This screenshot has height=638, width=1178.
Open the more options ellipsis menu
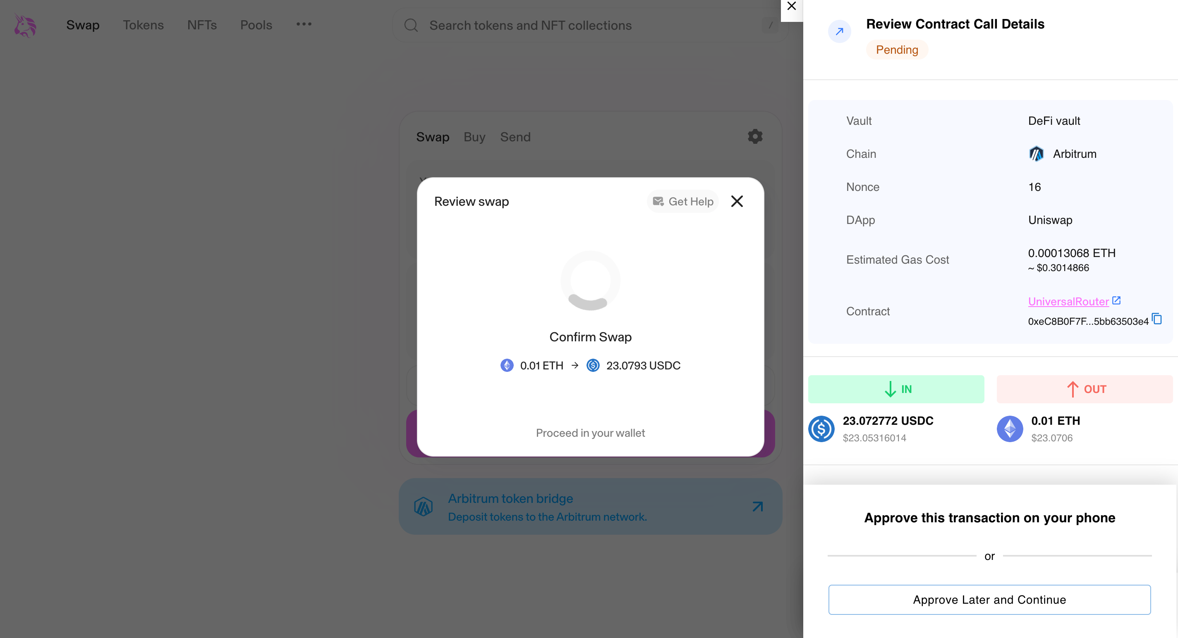click(304, 24)
